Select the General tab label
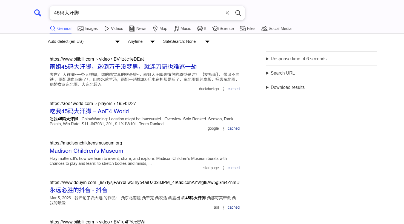Viewport: 404px width, 224px height. click(64, 29)
